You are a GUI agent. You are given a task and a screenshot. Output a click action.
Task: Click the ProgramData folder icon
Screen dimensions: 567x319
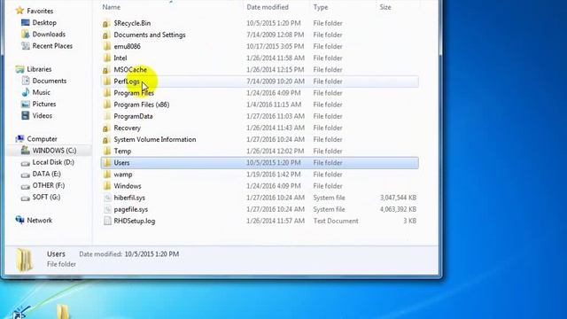coord(106,116)
